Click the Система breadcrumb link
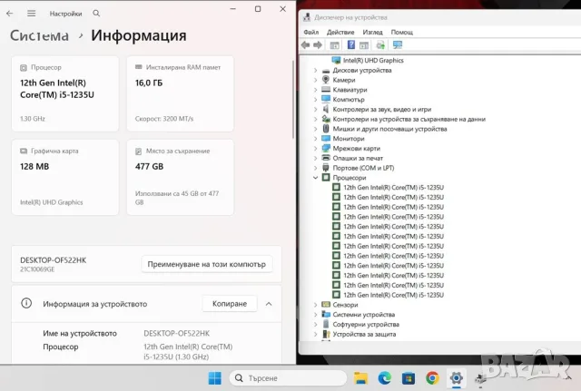This screenshot has height=391, width=581. pyautogui.click(x=39, y=35)
